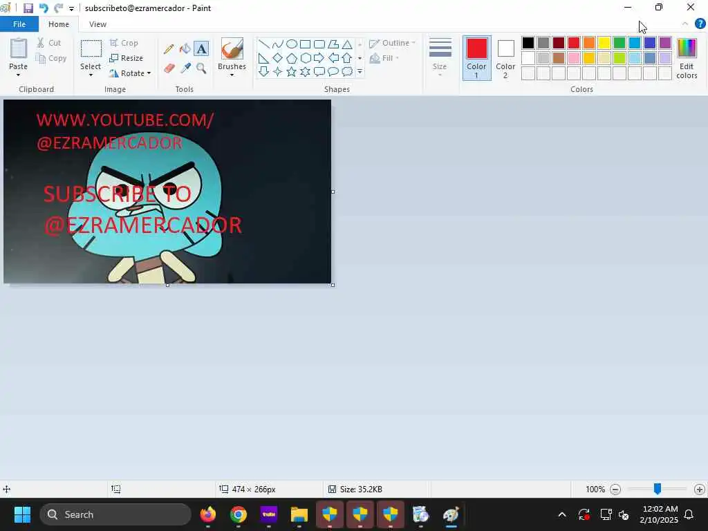Viewport: 708px width, 531px height.
Task: Select the Color picker eyedropper tool
Action: coord(185,68)
